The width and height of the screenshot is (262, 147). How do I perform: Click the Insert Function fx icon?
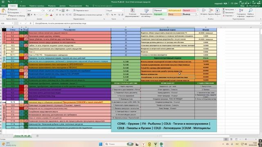click(30, 23)
